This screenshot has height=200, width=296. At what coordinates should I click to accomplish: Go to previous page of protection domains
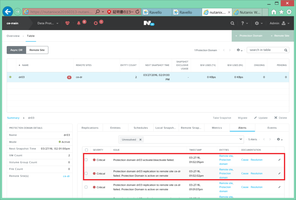point(224,50)
